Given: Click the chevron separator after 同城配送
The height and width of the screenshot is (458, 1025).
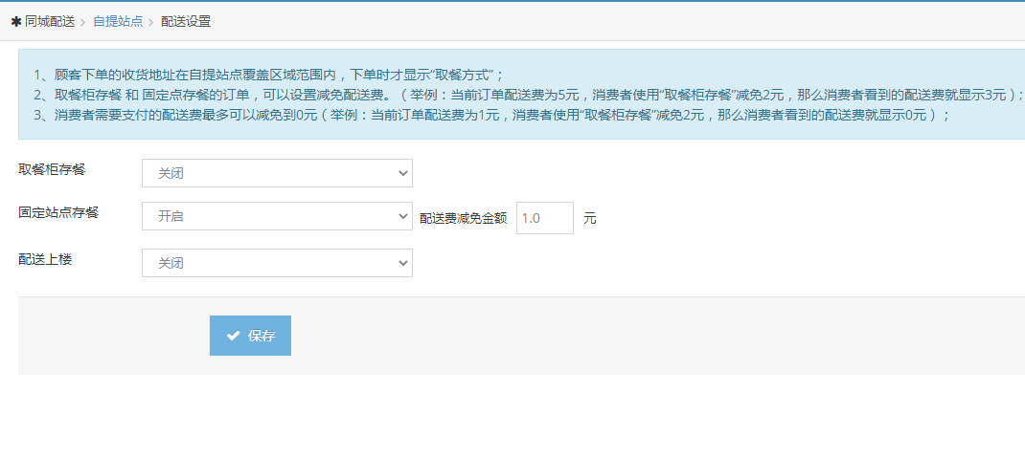Looking at the screenshot, I should (82, 21).
